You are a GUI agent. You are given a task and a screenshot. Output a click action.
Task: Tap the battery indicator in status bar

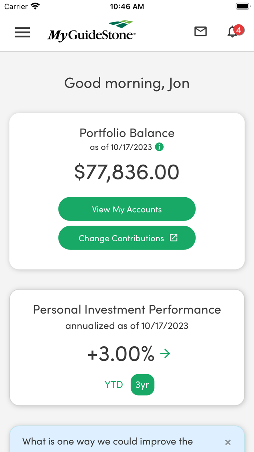click(243, 7)
